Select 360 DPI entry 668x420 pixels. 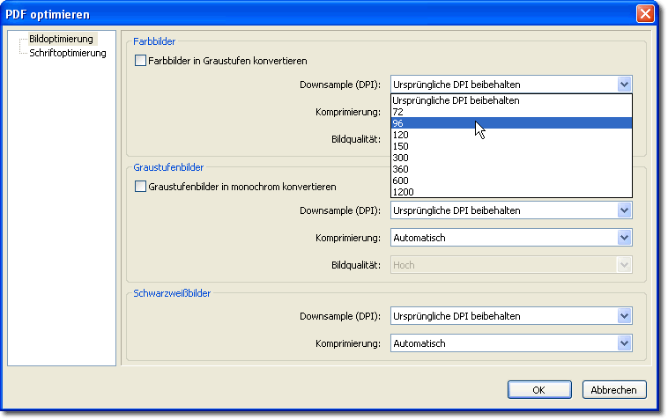511,169
